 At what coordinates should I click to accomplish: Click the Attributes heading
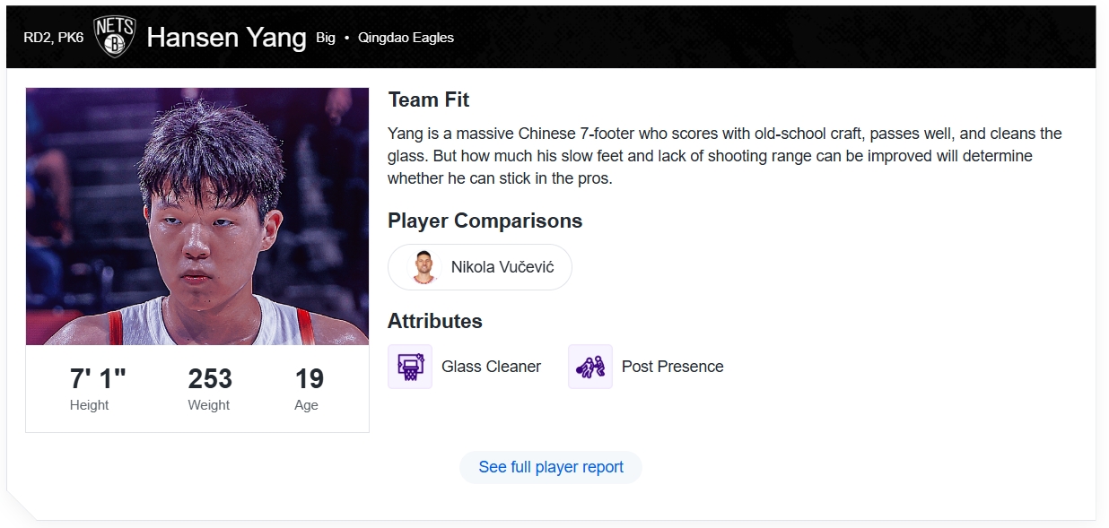435,321
